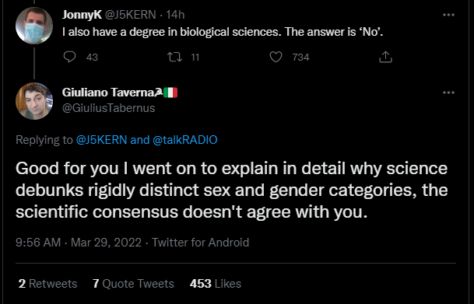Image resolution: width=474 pixels, height=304 pixels.
Task: Click the 9:56 AM · Mar 29, 2022 timestamp
Action: click(79, 243)
